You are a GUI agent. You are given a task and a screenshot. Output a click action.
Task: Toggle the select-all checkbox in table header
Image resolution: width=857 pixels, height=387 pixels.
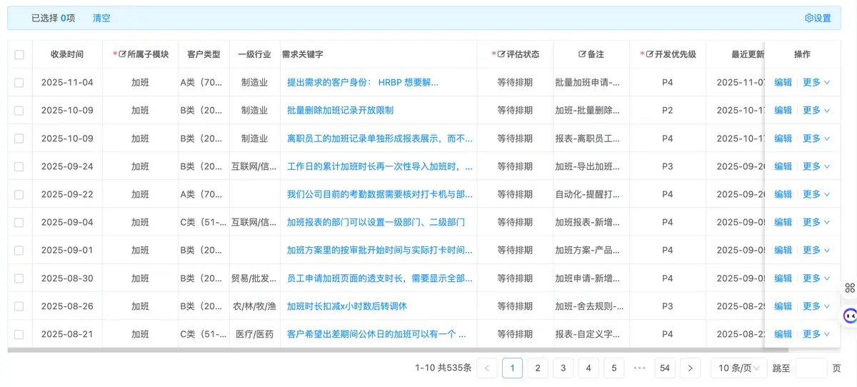pos(19,55)
